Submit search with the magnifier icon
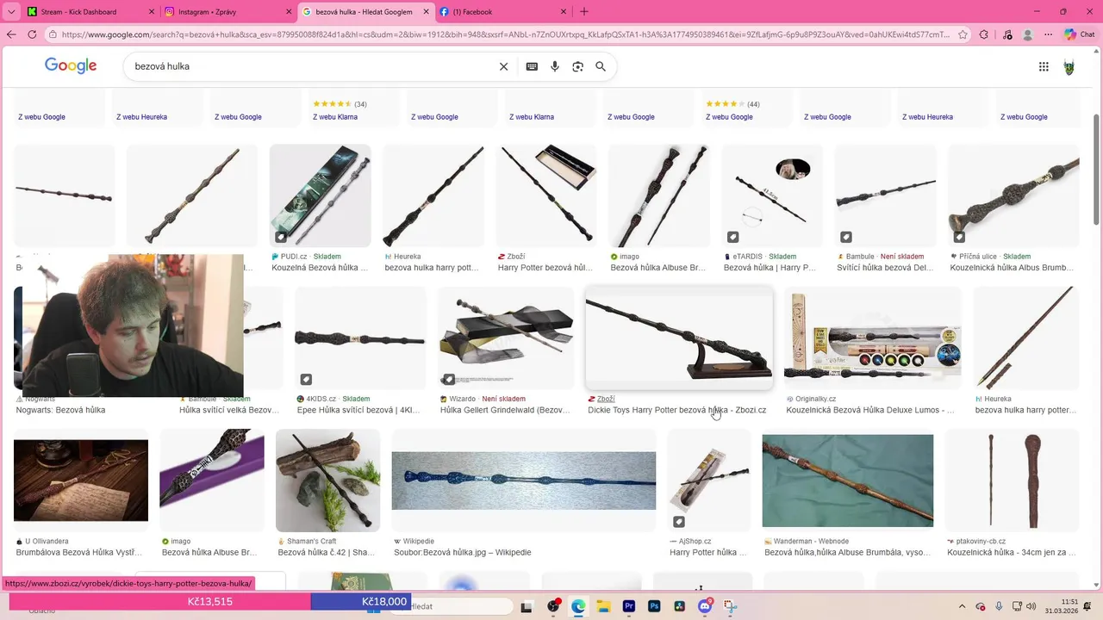Viewport: 1103px width, 620px height. [601, 66]
